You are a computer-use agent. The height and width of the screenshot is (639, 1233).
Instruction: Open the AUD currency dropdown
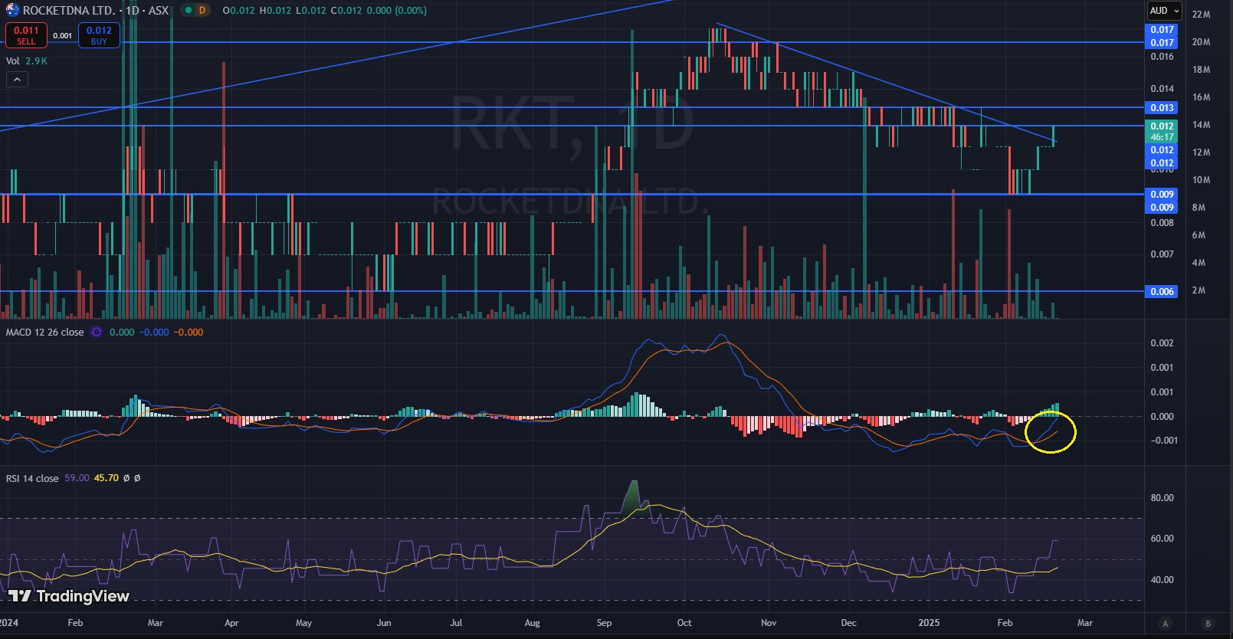click(1164, 11)
